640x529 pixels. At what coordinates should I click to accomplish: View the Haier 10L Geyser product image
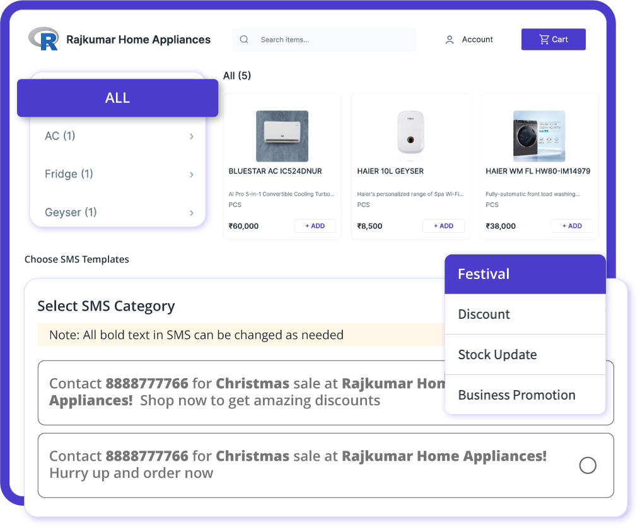[x=410, y=136]
